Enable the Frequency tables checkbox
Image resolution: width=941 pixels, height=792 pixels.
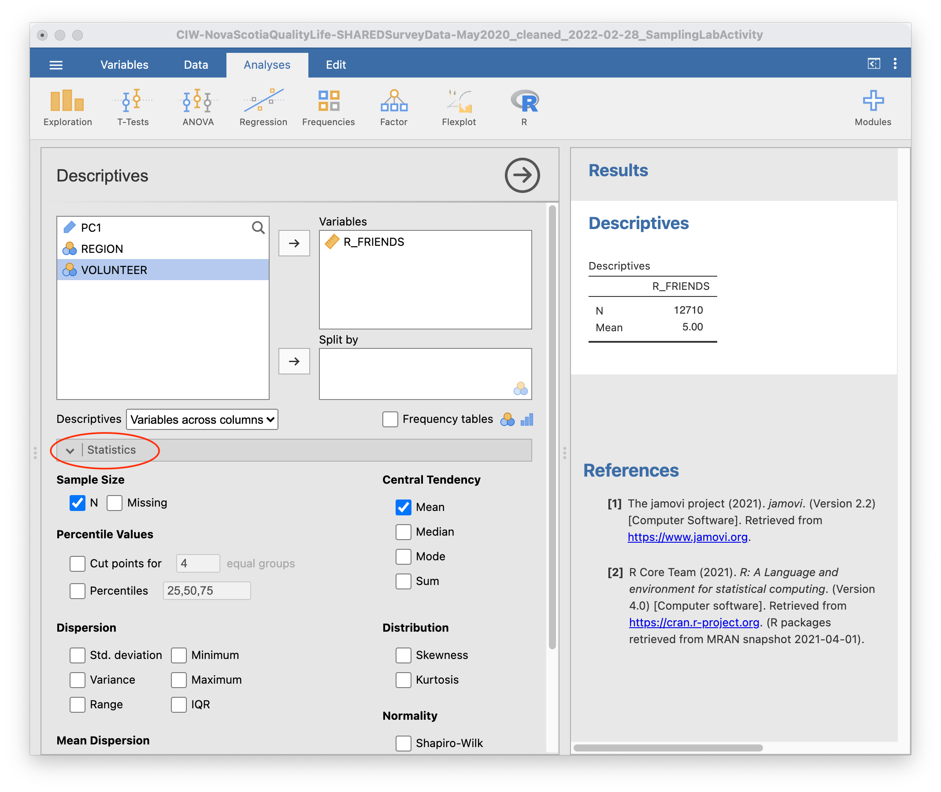(x=390, y=419)
